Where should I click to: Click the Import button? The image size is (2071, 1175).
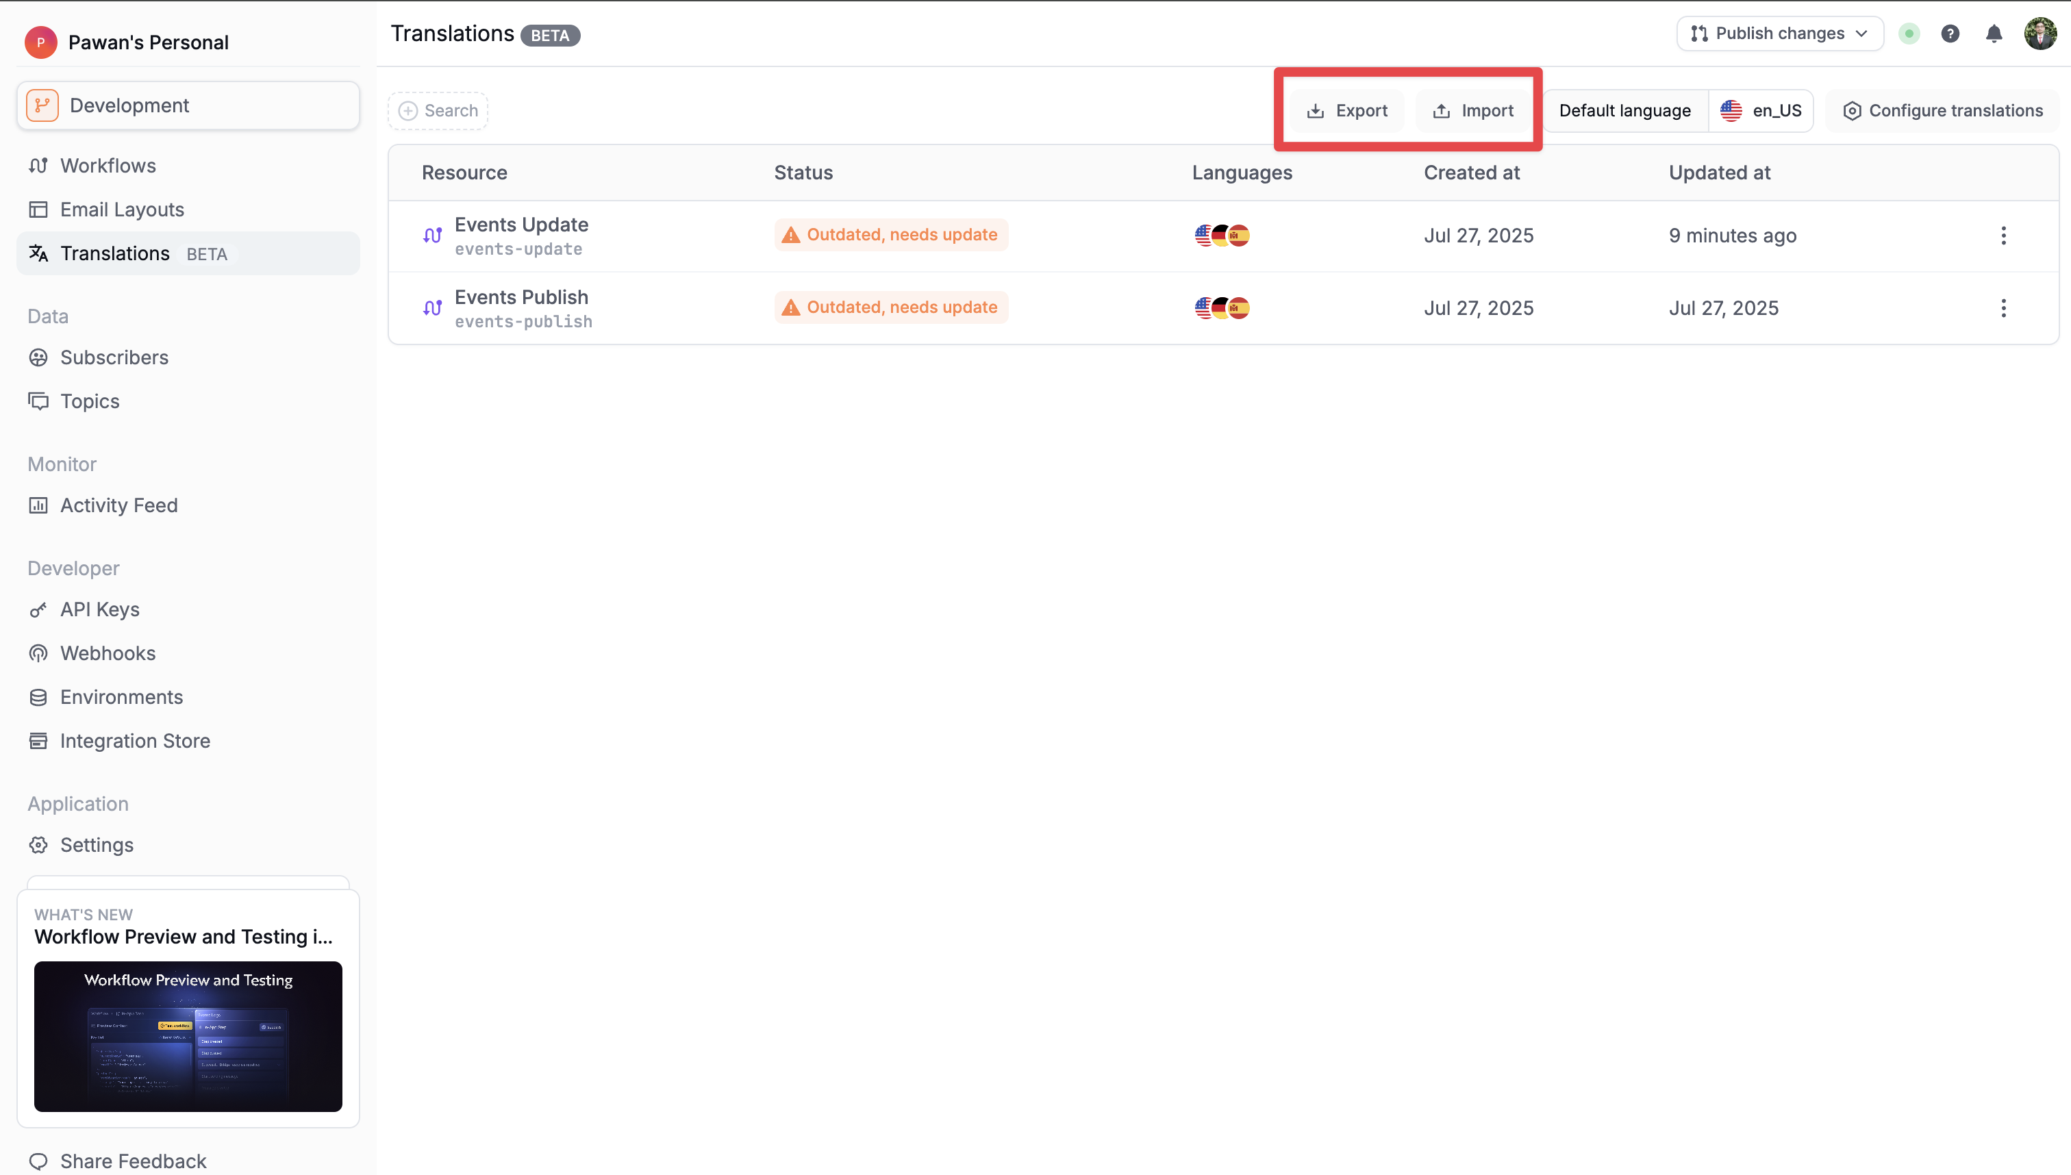1474,110
